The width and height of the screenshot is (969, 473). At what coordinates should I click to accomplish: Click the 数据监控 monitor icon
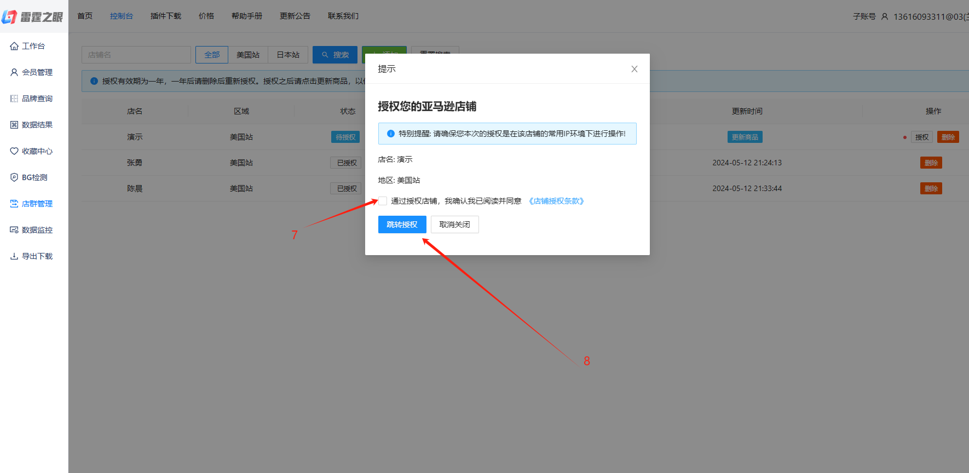(x=14, y=230)
